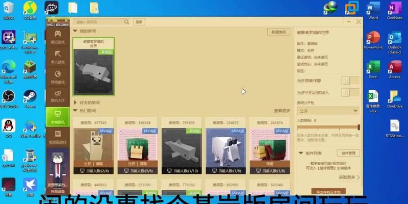Open Steam desktop icon
The width and height of the screenshot is (408, 204).
click(30, 99)
